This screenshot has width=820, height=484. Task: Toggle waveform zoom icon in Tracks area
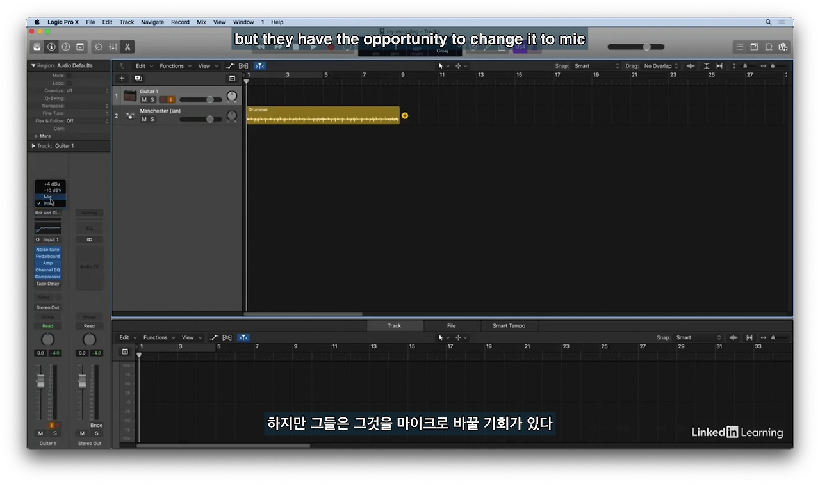pyautogui.click(x=691, y=66)
